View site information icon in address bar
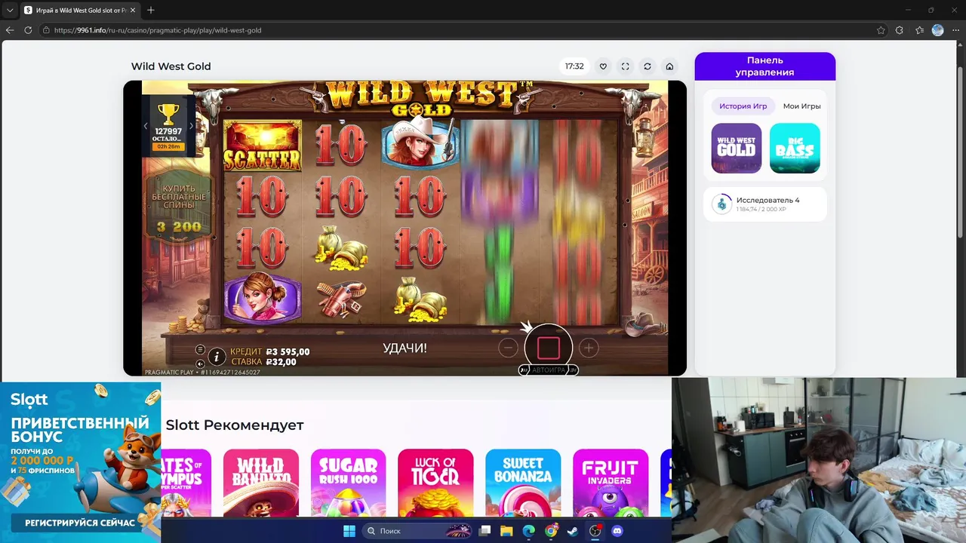This screenshot has width=966, height=543. [46, 30]
